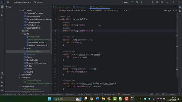Open Maven tool window icon
Viewport: 182px width, 102px height.
pos(180,15)
